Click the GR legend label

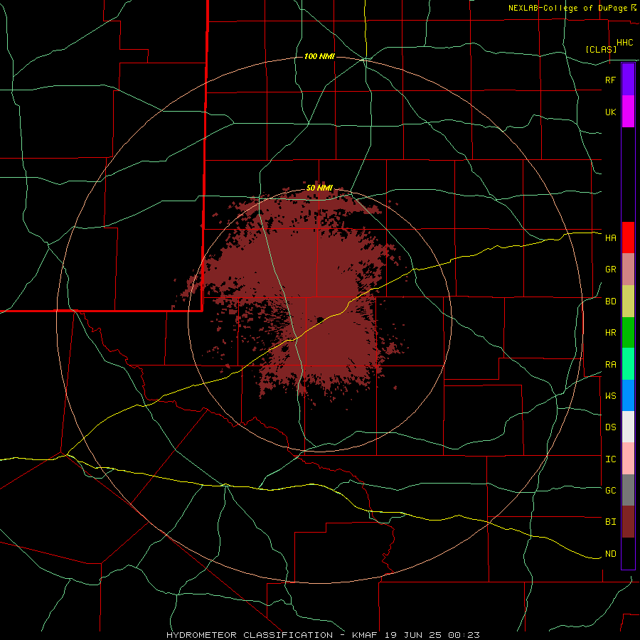(610, 270)
